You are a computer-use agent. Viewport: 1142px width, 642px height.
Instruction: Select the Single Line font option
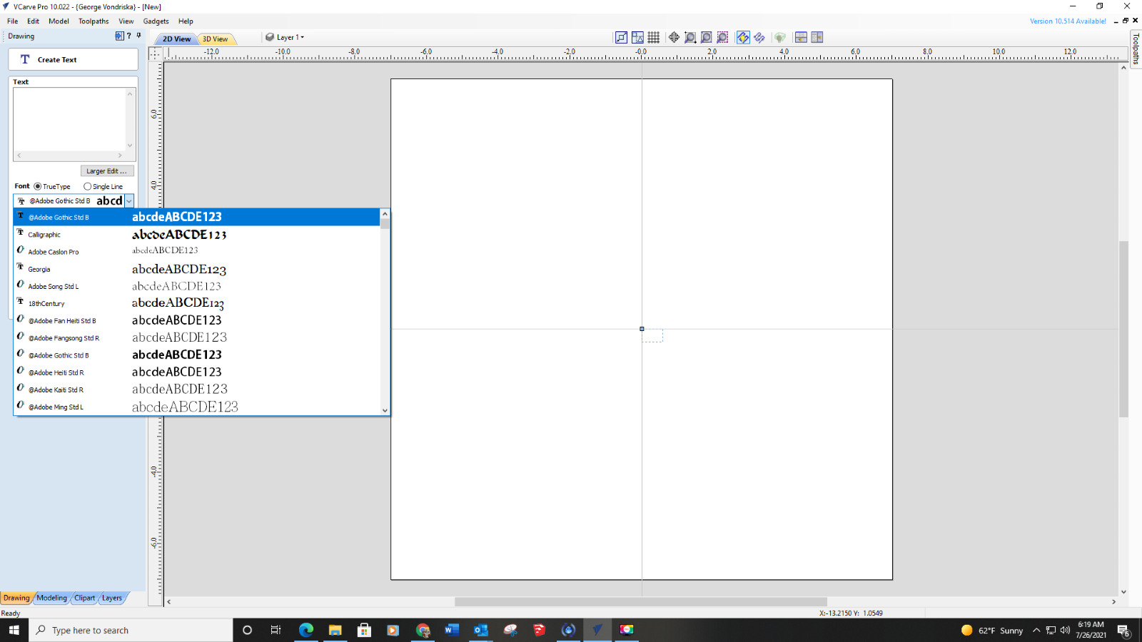(87, 187)
